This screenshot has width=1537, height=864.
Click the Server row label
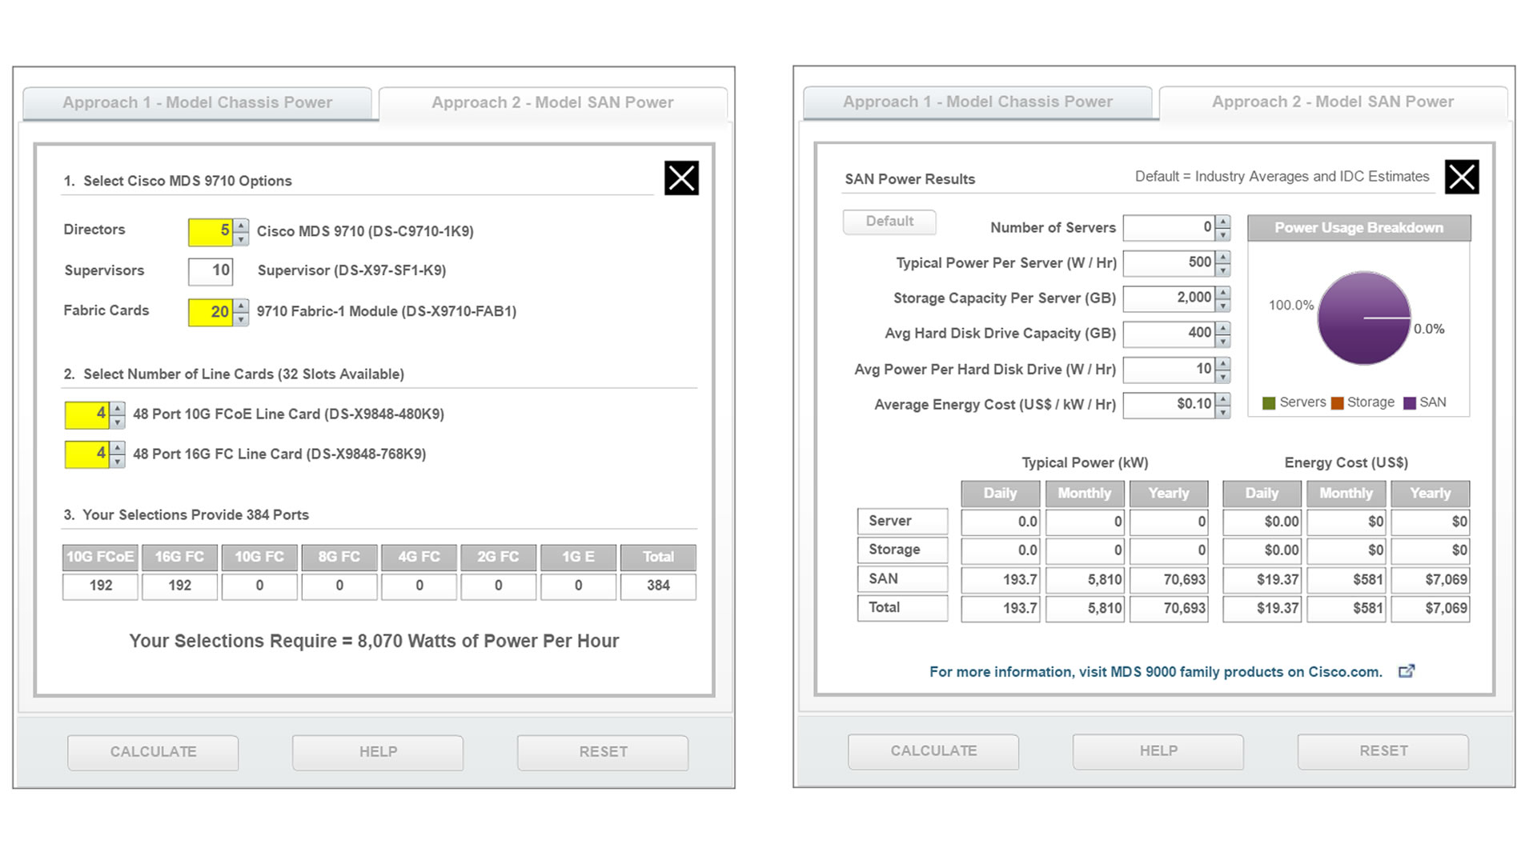pyautogui.click(x=902, y=521)
